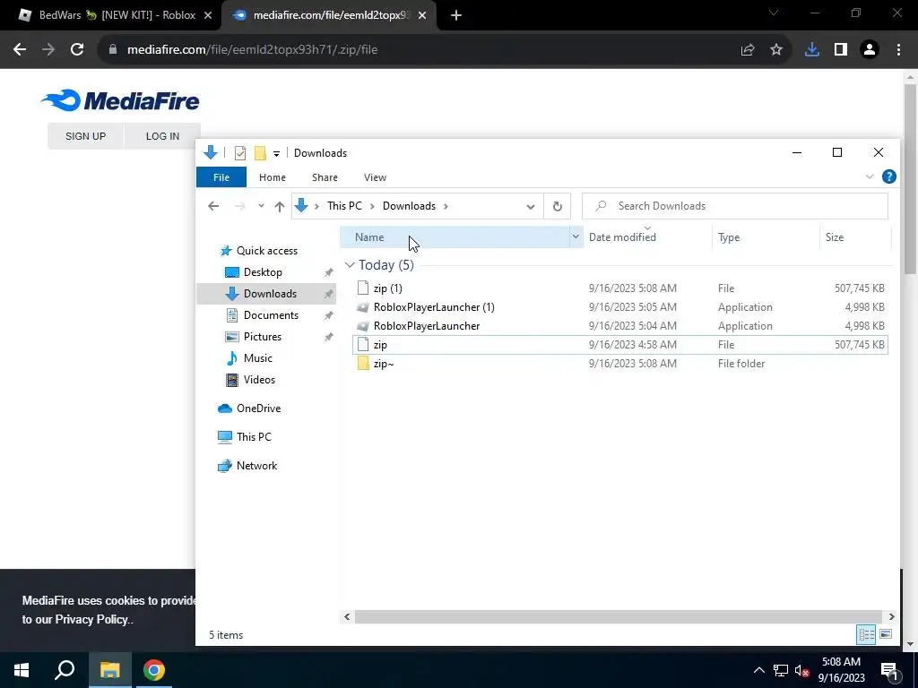Open the Windows Start menu
This screenshot has height=688, width=918.
click(x=22, y=670)
